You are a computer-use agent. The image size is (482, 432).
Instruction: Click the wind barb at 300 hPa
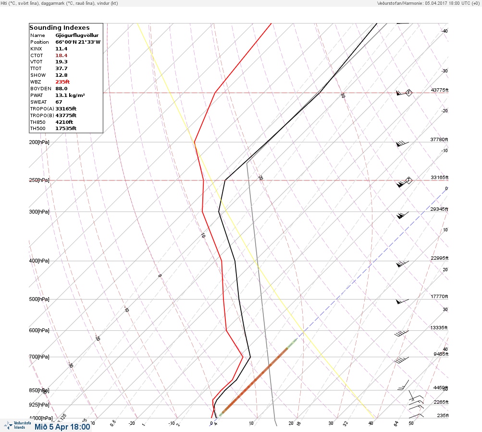tap(402, 215)
